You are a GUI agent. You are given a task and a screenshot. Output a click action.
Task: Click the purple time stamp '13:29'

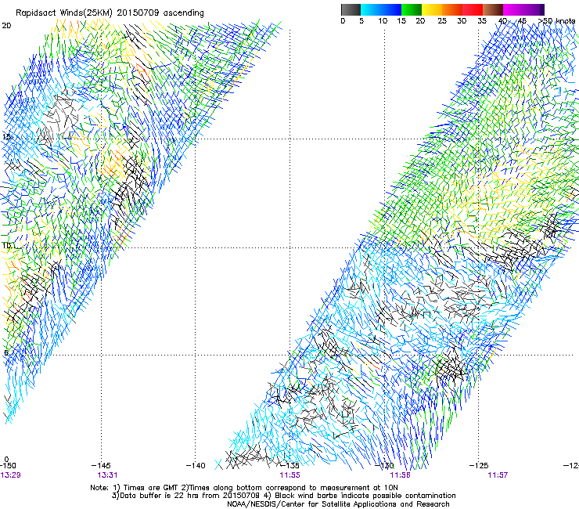point(10,475)
